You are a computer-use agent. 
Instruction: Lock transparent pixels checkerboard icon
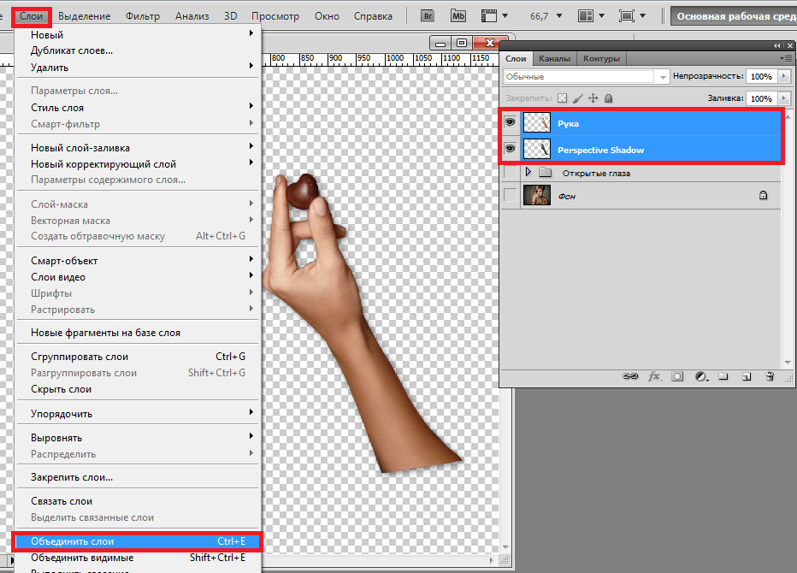(x=562, y=98)
